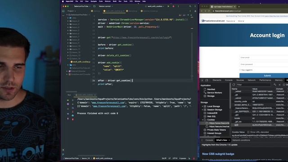Open Storage under Application section

click(211, 96)
